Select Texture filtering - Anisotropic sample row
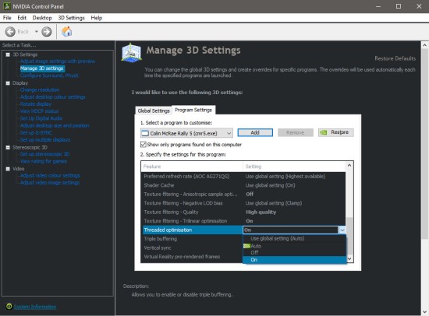The width and height of the screenshot is (429, 316). coord(243,194)
